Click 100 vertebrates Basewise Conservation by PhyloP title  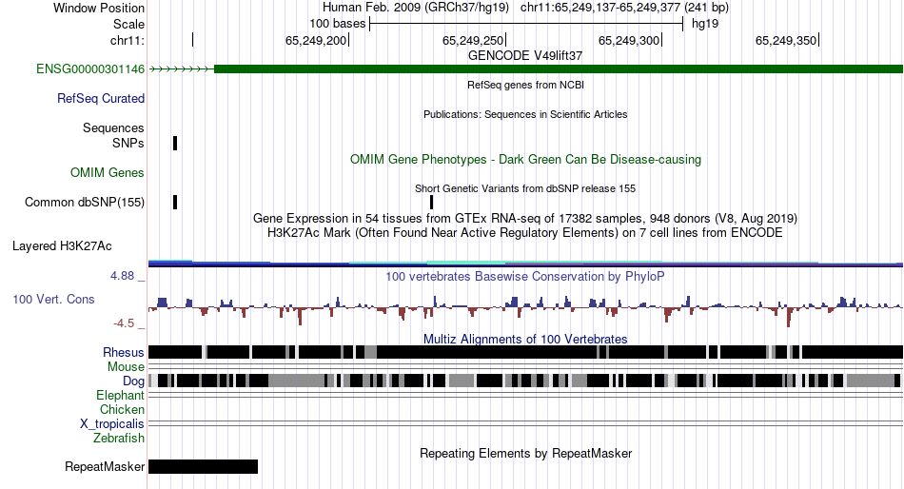pyautogui.click(x=525, y=276)
